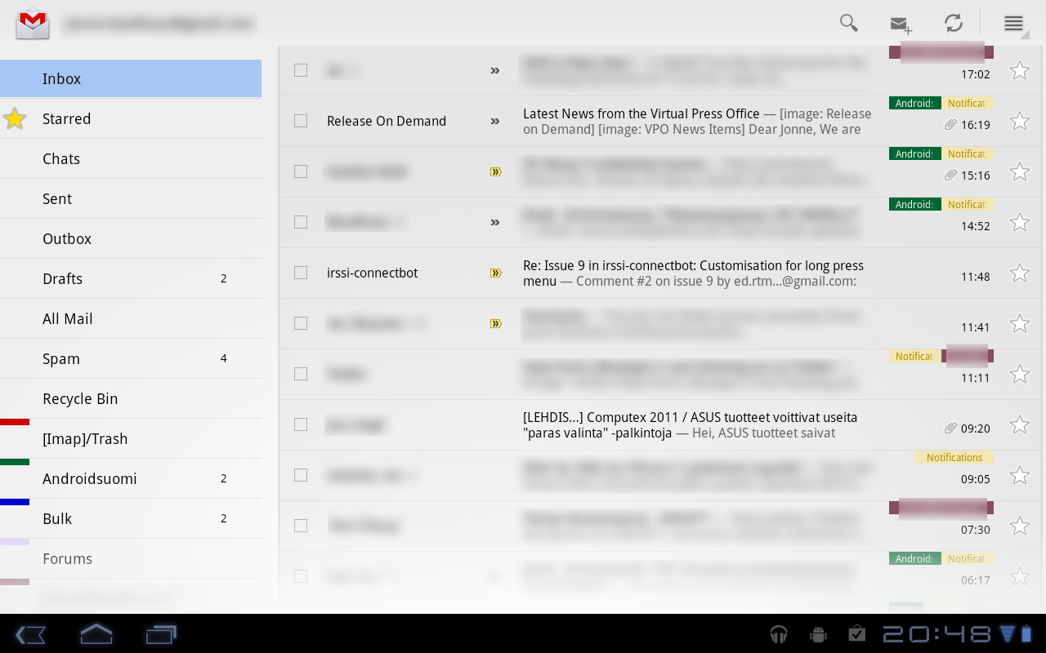Open the Spam folder

(x=131, y=359)
